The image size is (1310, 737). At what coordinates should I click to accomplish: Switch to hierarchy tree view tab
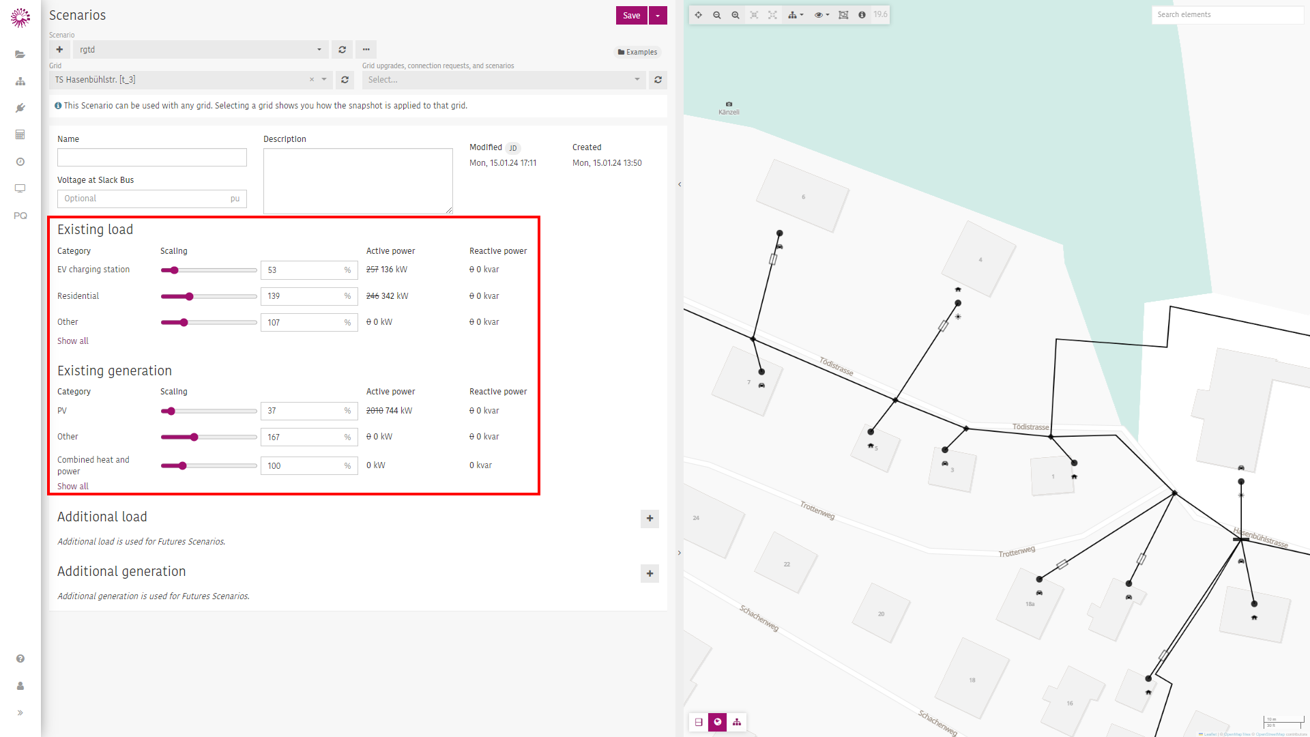click(737, 722)
